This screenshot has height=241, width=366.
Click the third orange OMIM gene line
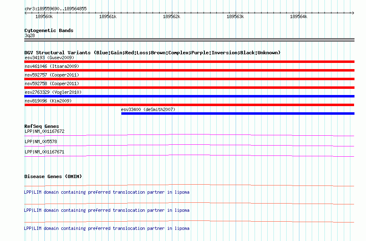(x=189, y=221)
